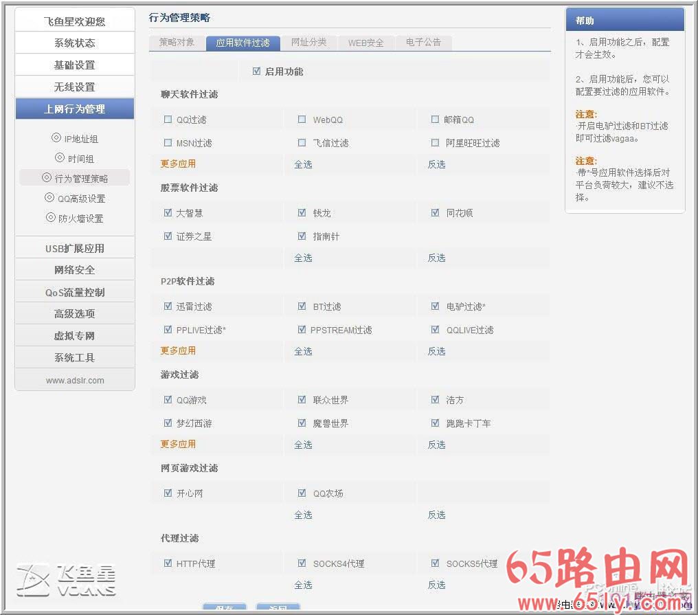Viewport: 698px width, 615px height.
Task: Open the 网址分类 tab
Action: coord(309,43)
